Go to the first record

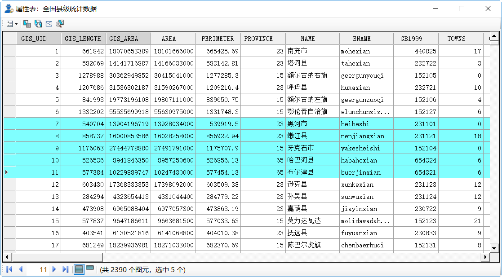coord(9,269)
